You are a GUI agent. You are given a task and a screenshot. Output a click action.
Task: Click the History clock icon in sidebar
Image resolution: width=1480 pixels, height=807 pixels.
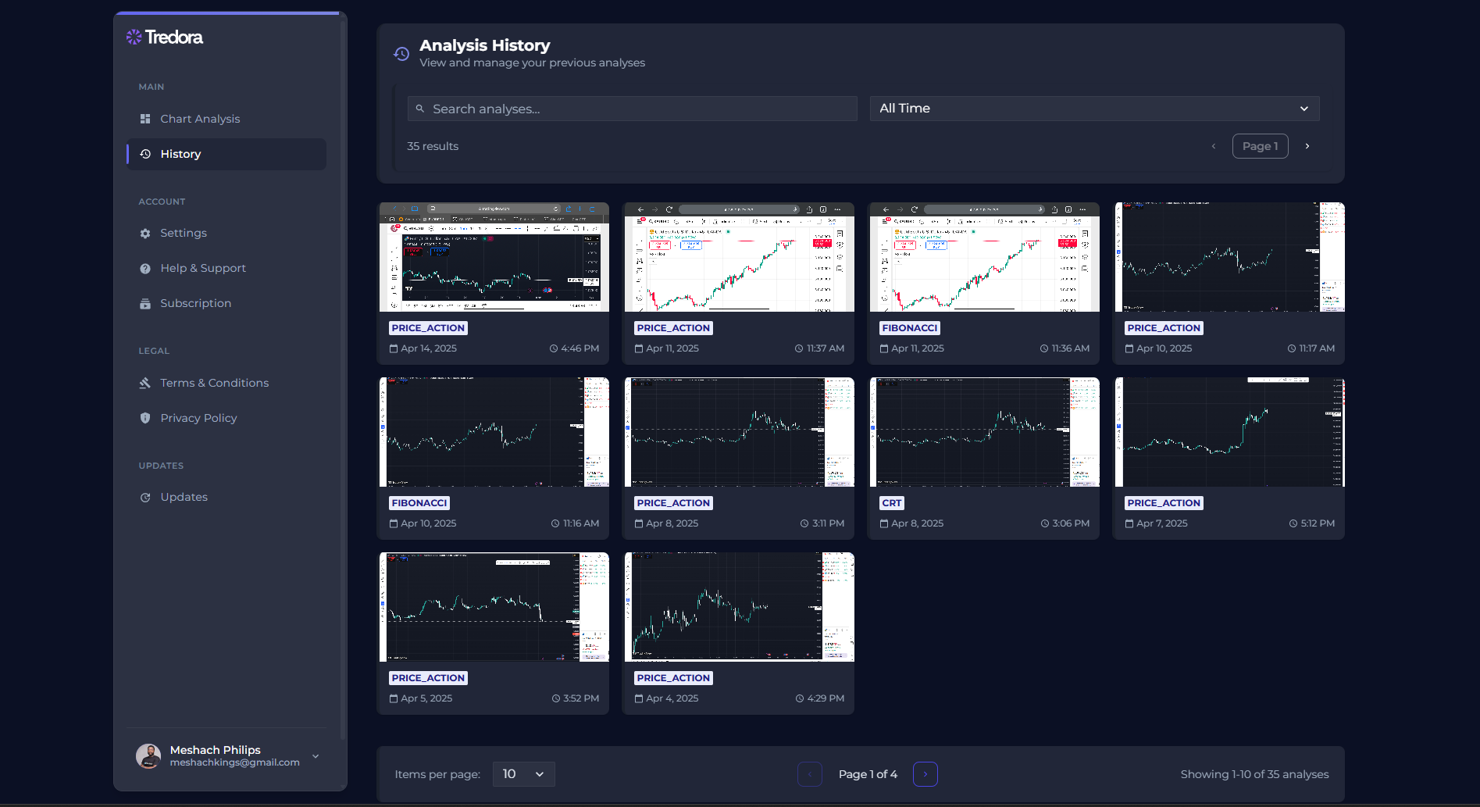point(145,154)
